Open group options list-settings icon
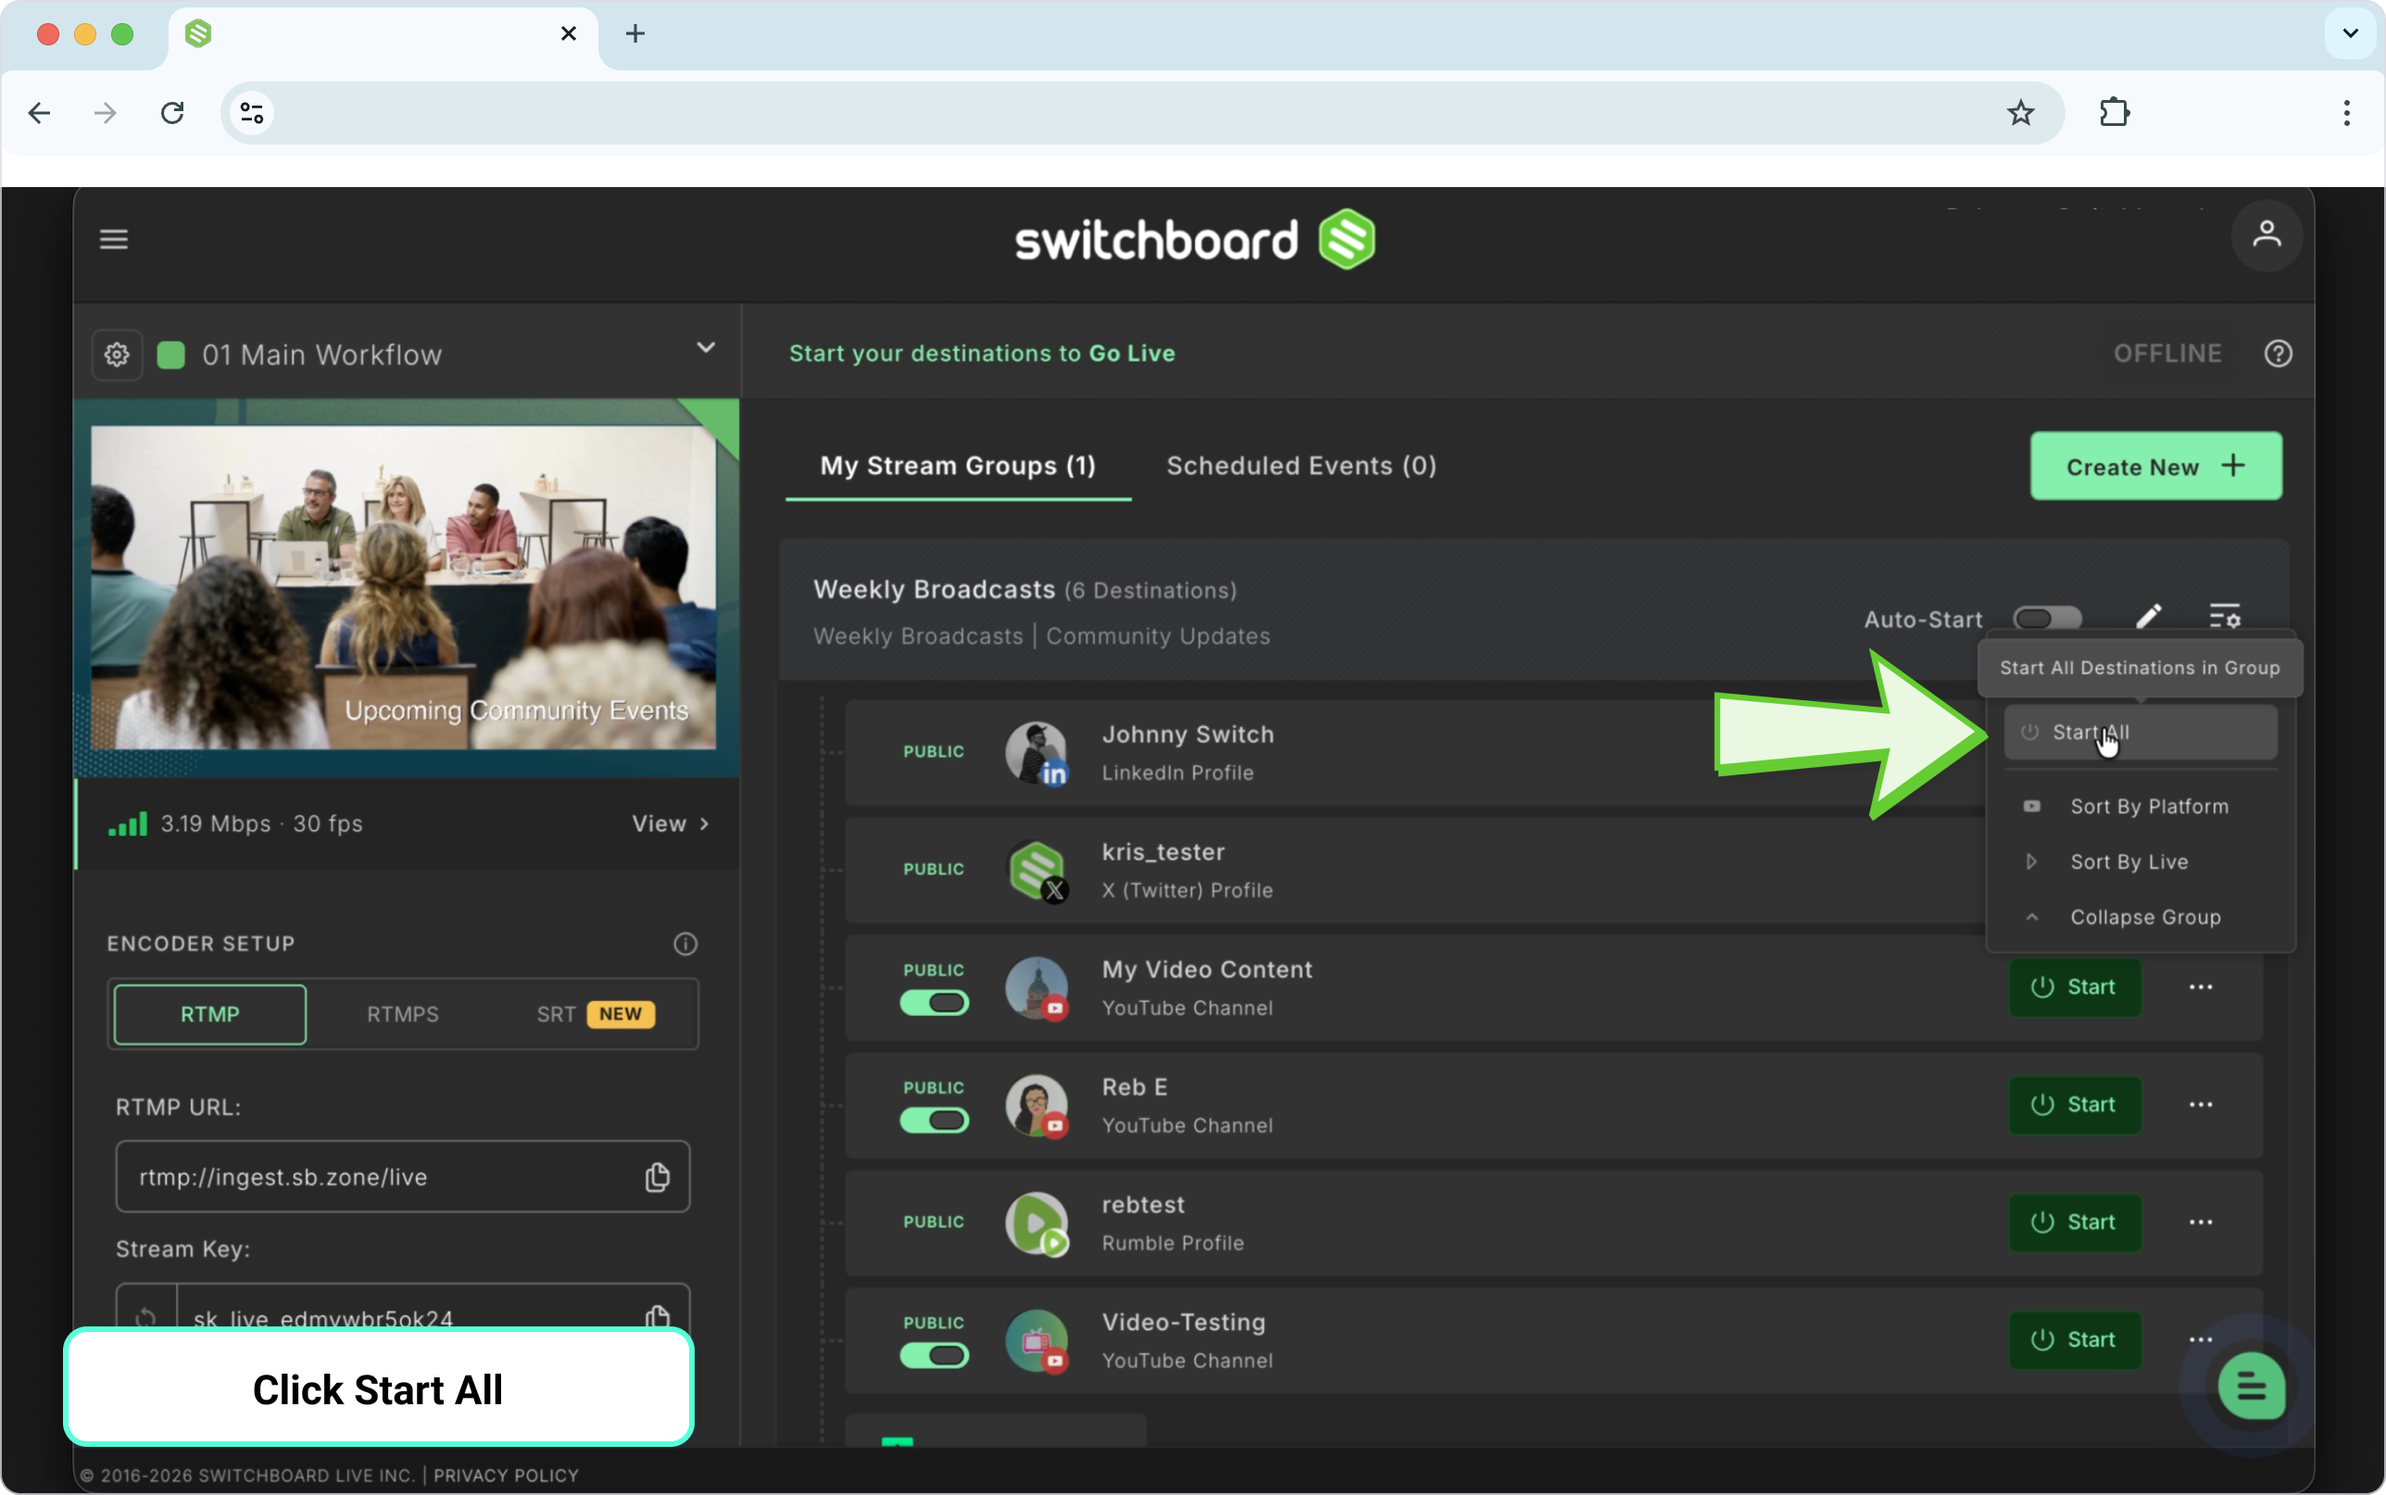 pos(2224,617)
